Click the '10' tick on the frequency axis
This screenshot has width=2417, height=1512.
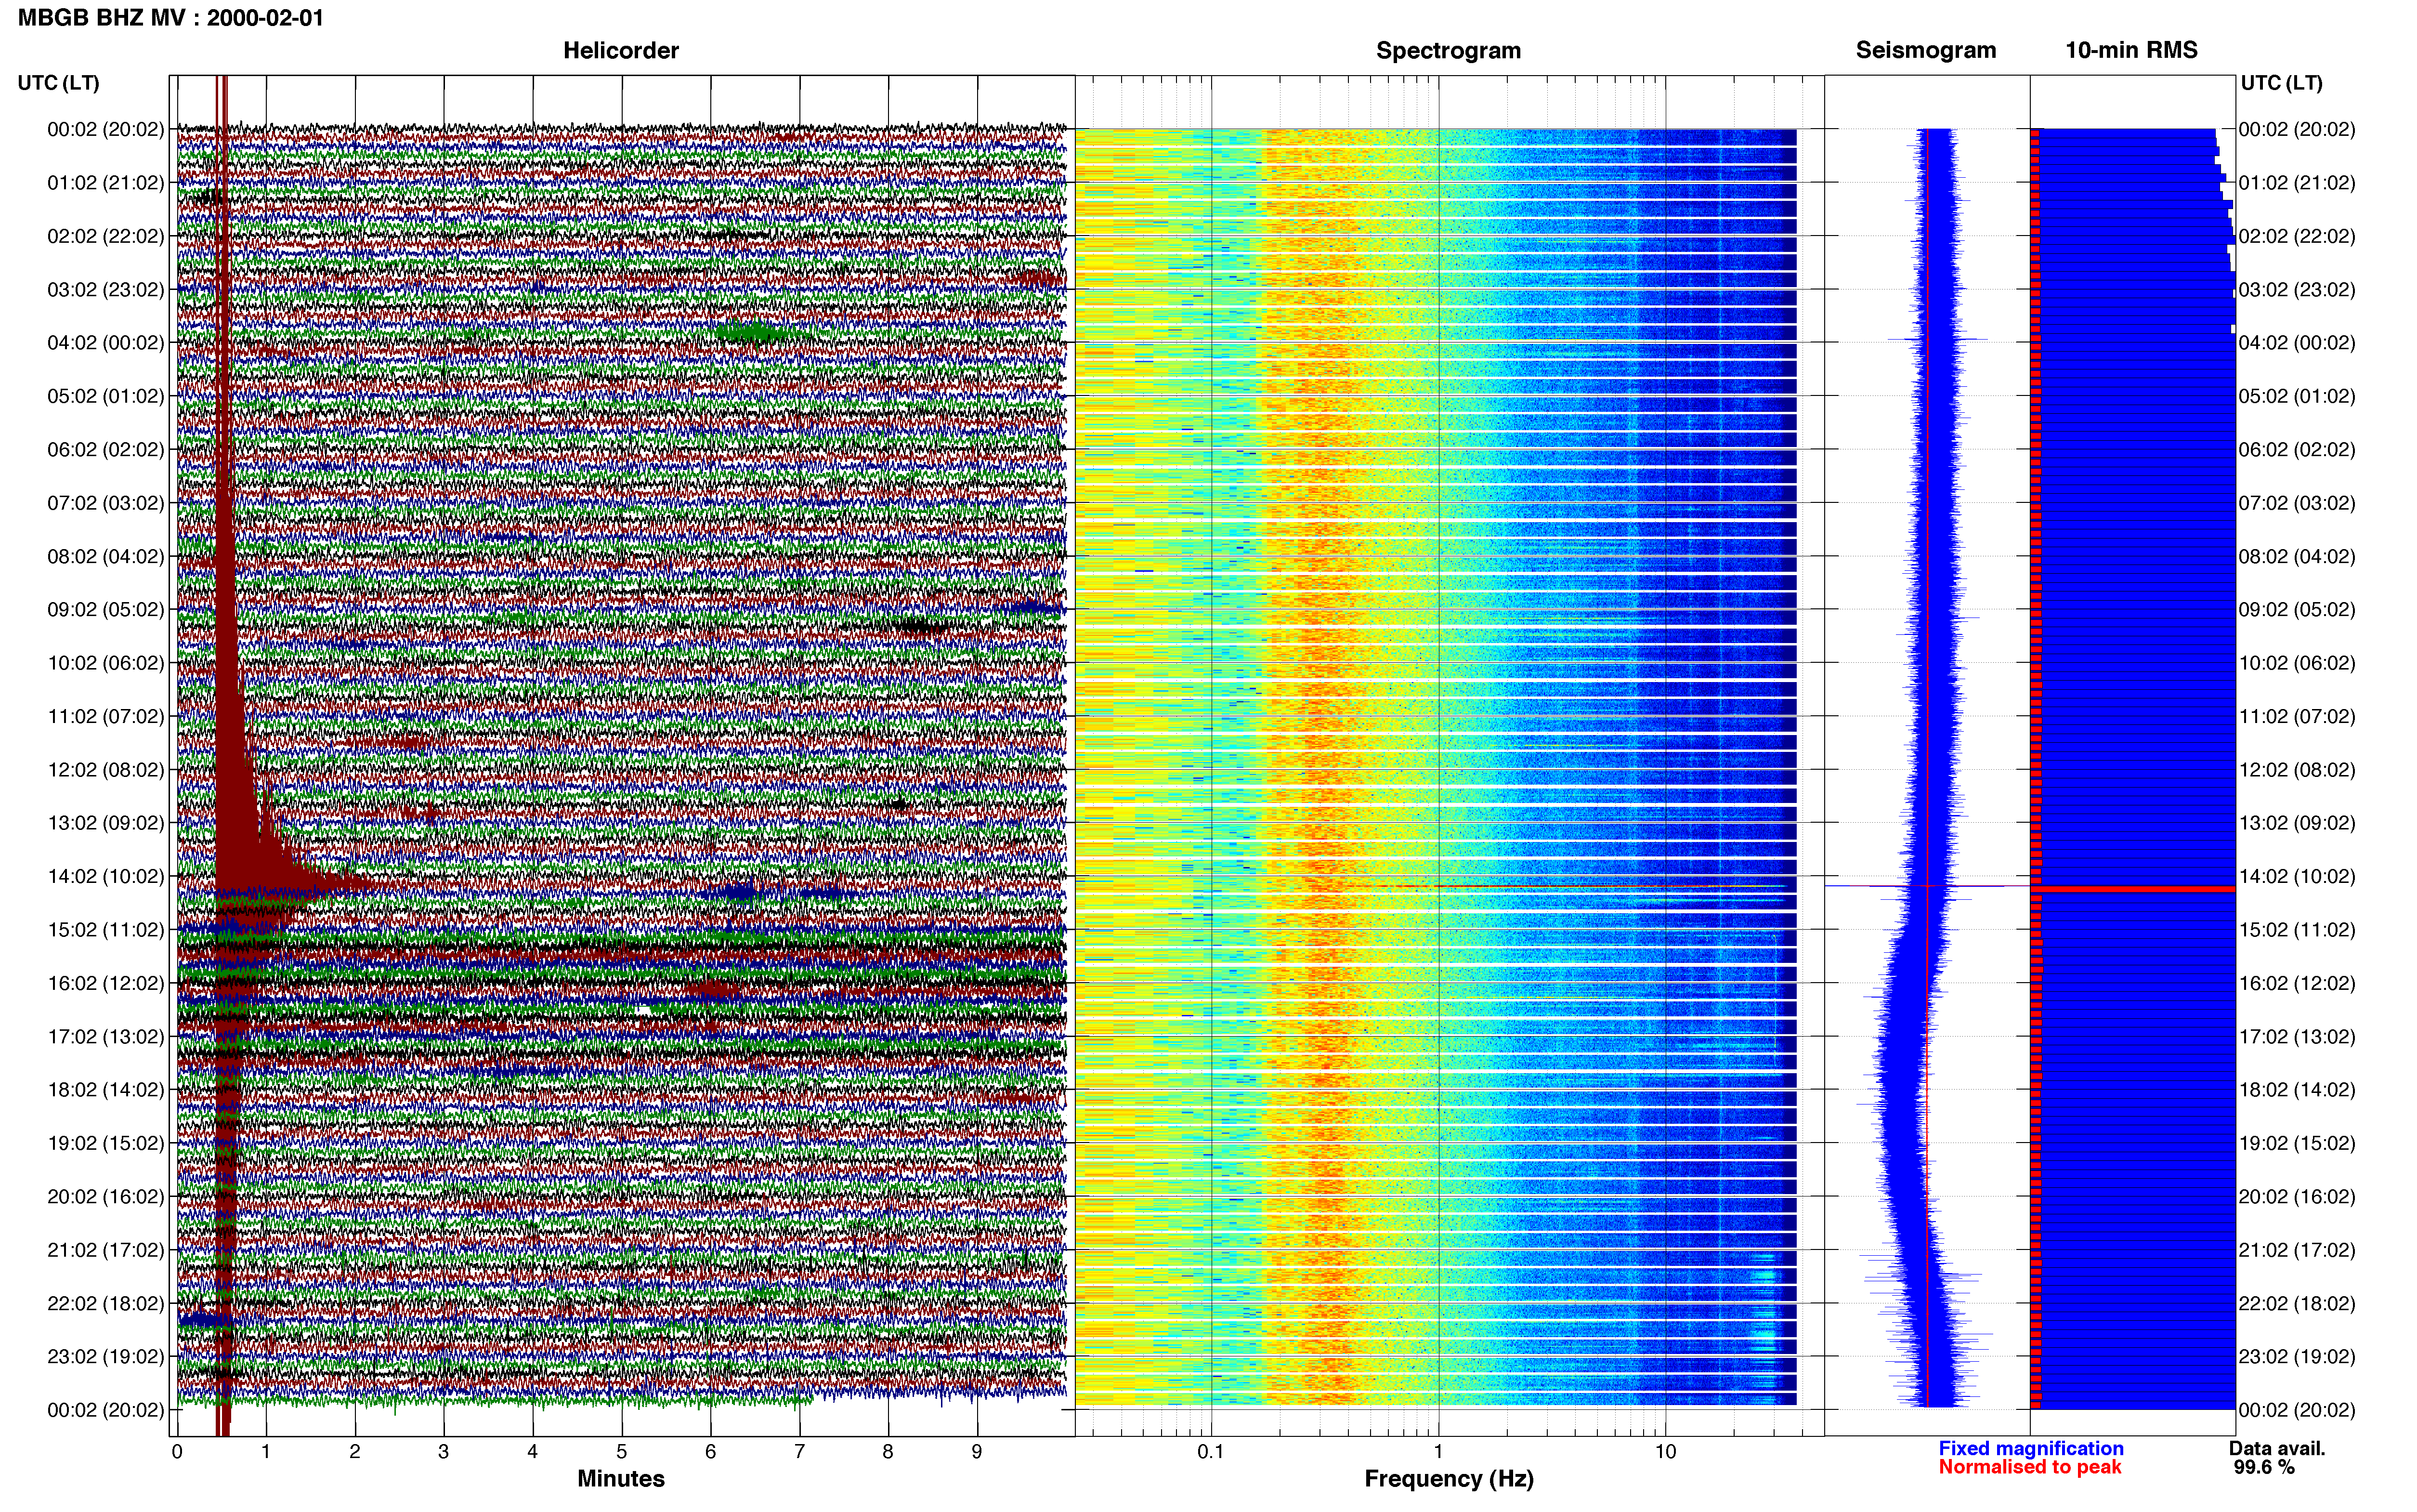pyautogui.click(x=1665, y=1452)
